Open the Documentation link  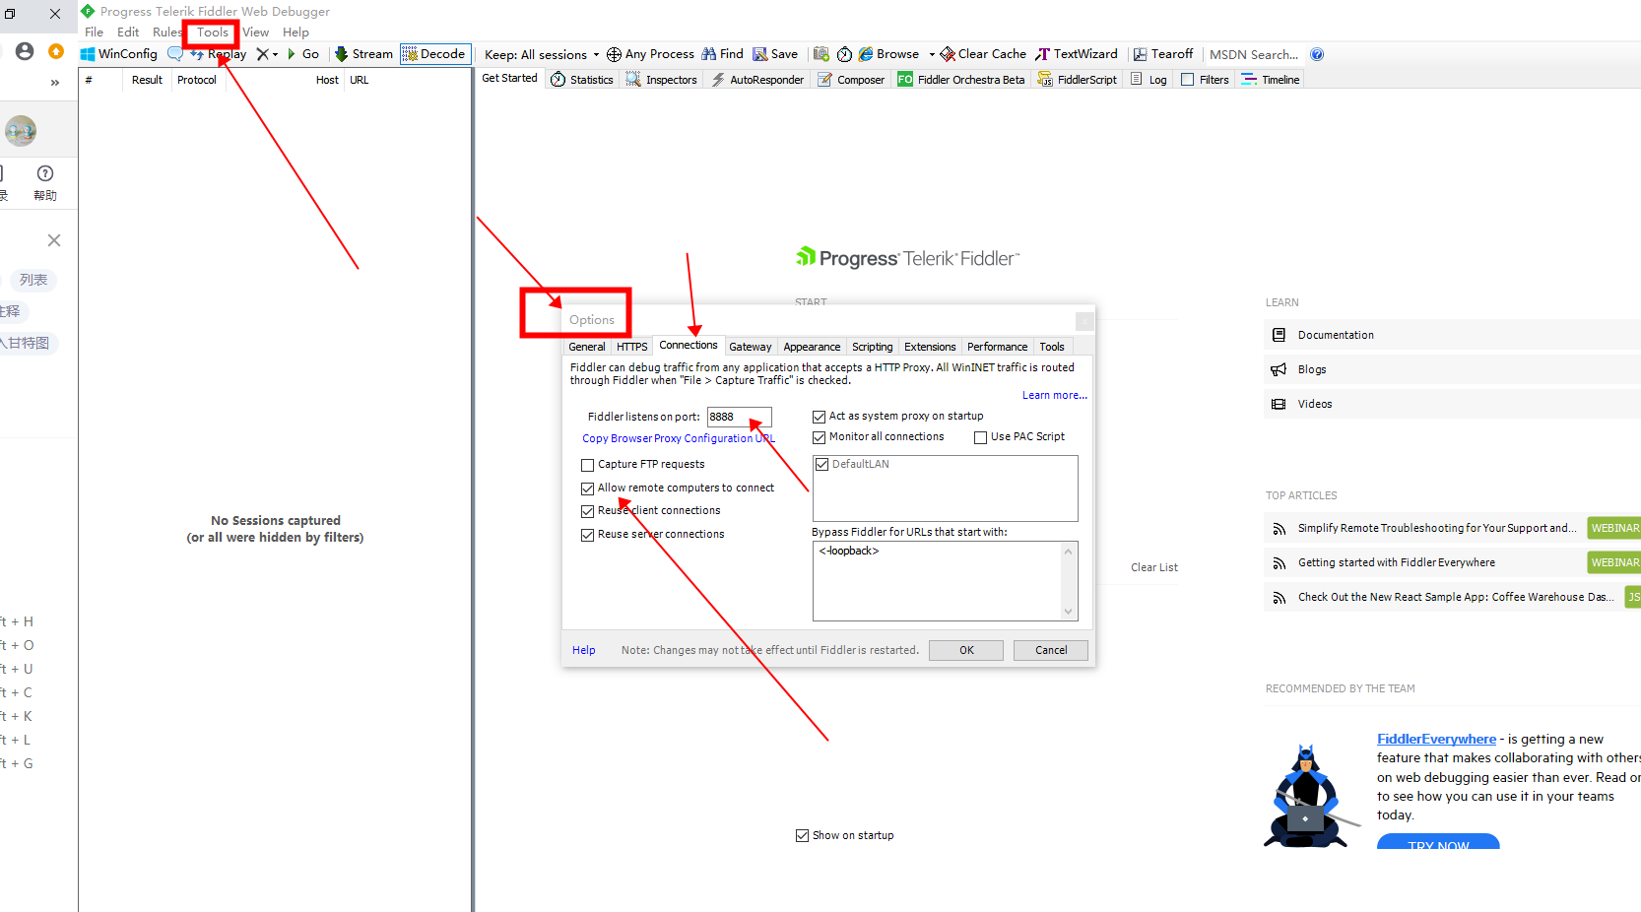1336,335
